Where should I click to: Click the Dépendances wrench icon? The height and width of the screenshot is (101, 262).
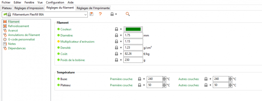click(5, 48)
